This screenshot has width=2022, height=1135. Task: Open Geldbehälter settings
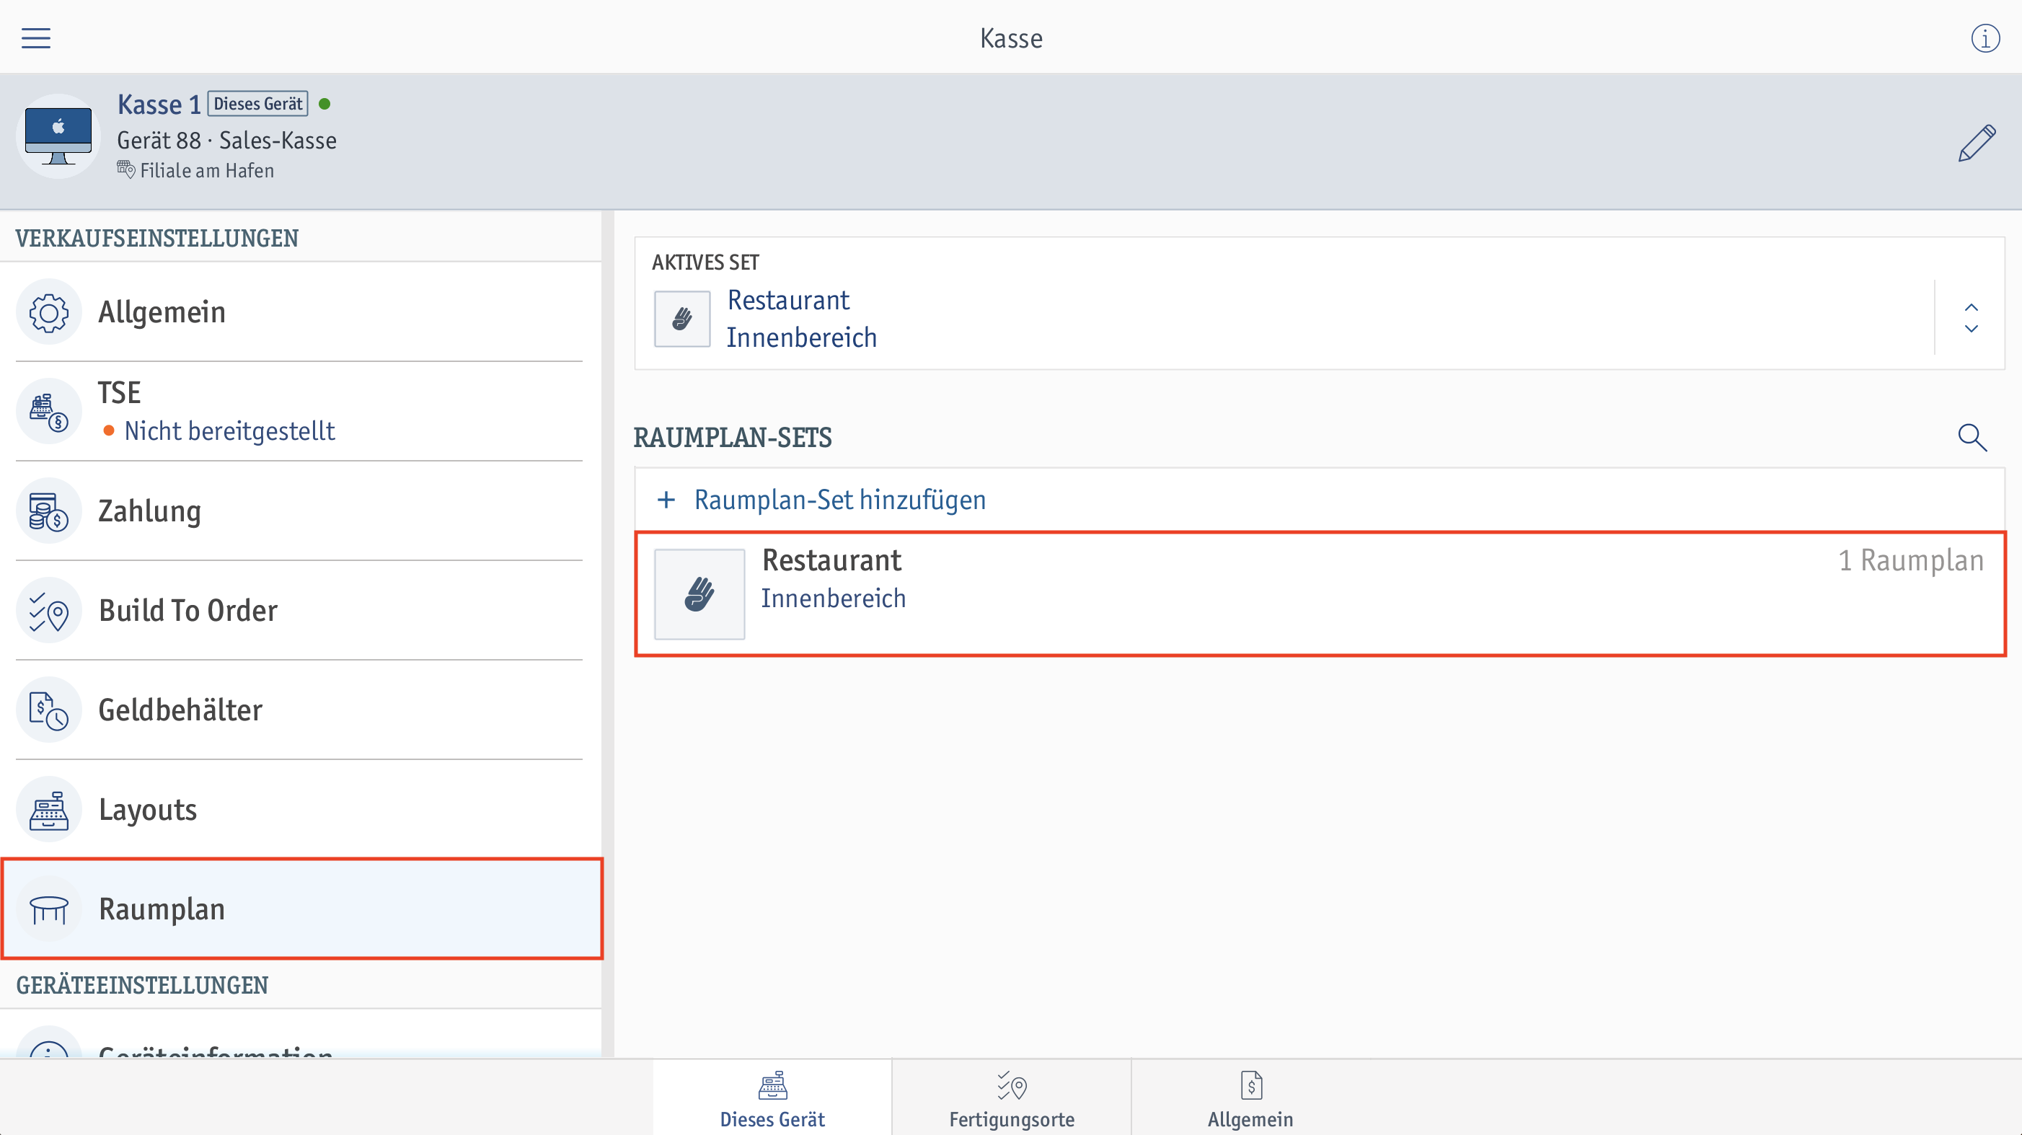coord(300,710)
